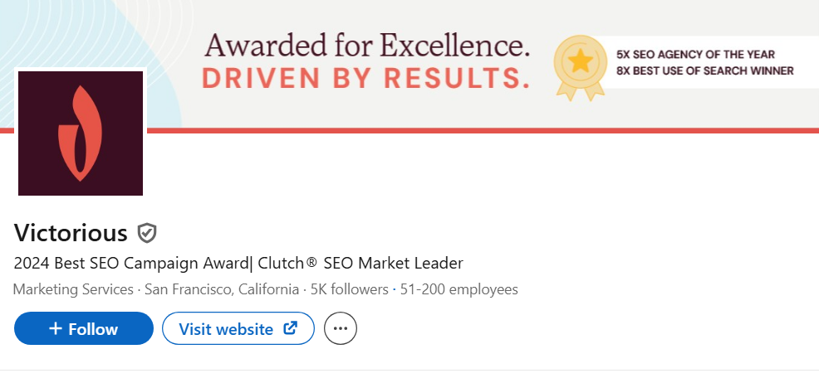Viewport: 819px width, 383px height.
Task: Open the Visit website link
Action: pyautogui.click(x=226, y=329)
